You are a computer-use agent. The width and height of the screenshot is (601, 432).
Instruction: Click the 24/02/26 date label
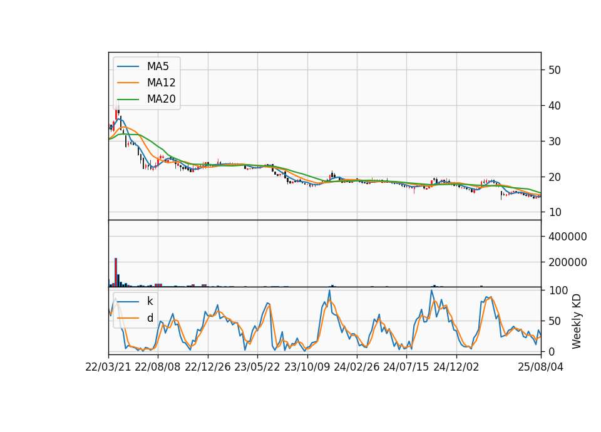click(356, 367)
